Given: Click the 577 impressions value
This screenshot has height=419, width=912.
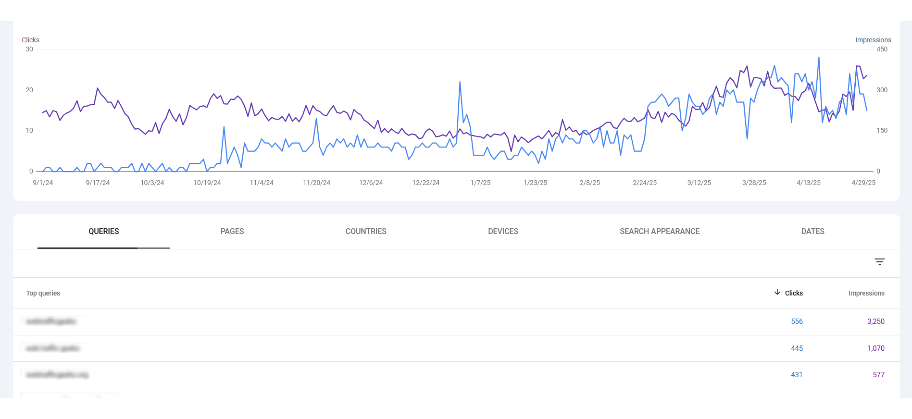Looking at the screenshot, I should (x=878, y=375).
